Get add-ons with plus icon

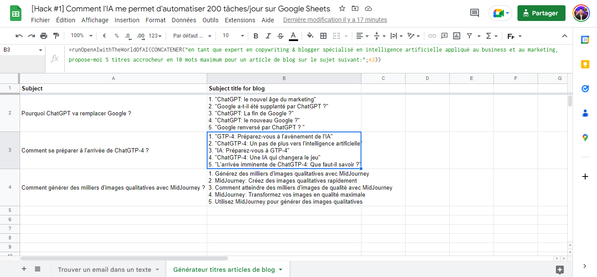[585, 177]
